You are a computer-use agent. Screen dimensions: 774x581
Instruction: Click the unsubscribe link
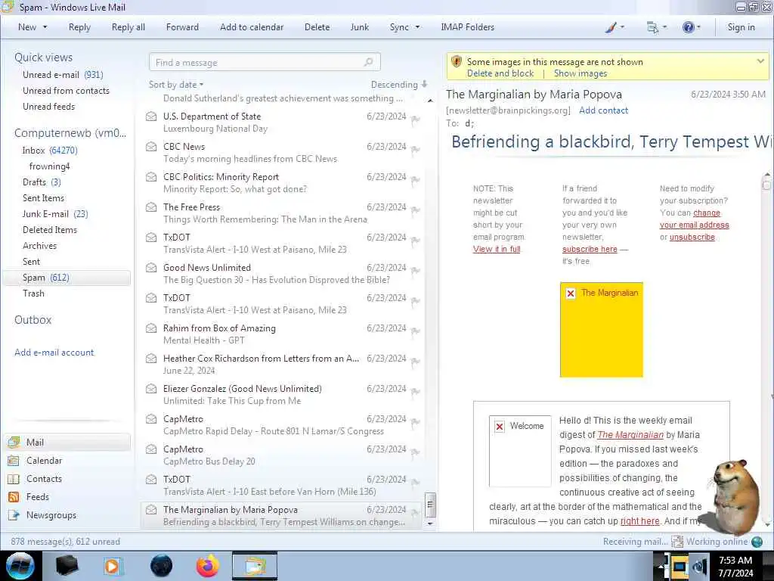coord(692,237)
